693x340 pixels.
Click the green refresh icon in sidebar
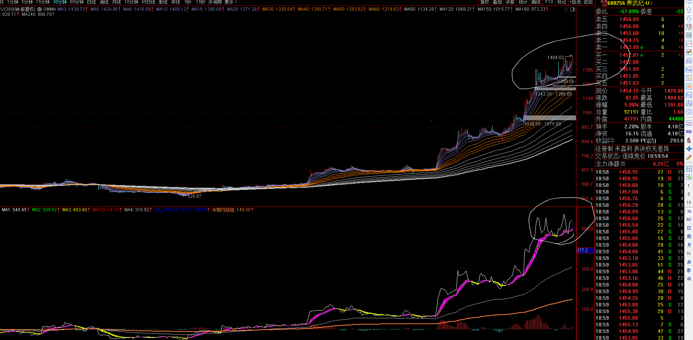click(689, 177)
